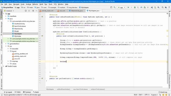Screen dimensions: 171x96
Task: Click the Make Project hammer icon
Action: pyautogui.click(x=114, y=7)
